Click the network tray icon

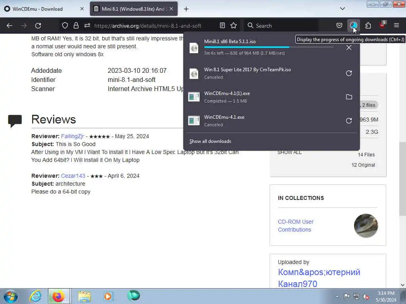click(356, 297)
